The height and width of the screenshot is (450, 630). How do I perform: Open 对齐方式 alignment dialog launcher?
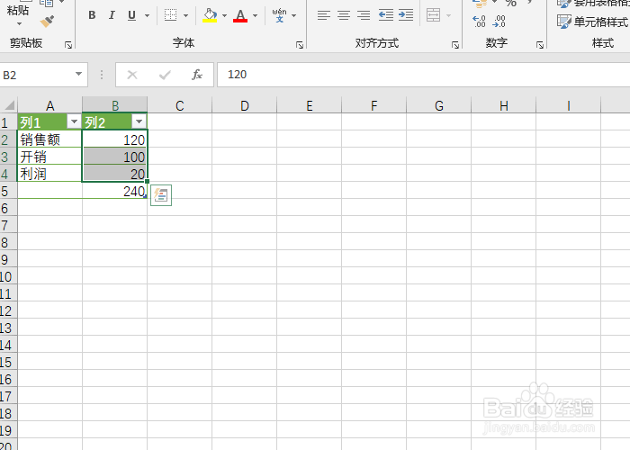(455, 45)
